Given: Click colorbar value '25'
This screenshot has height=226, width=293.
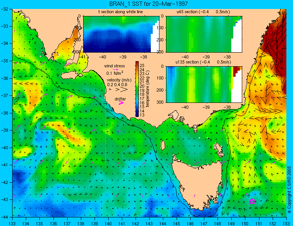Looking at the screenshot, I should click(x=142, y=65).
